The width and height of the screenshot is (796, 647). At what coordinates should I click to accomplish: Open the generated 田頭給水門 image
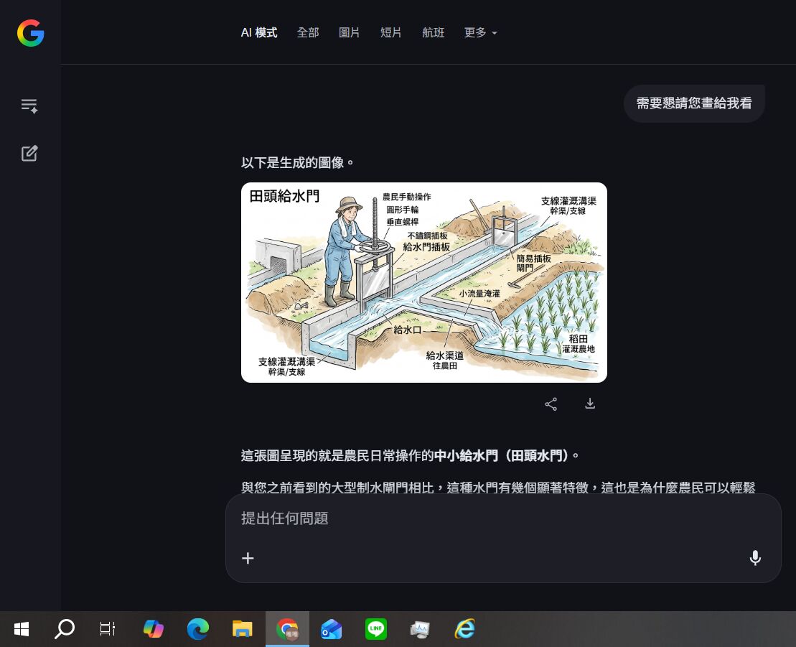(x=423, y=282)
